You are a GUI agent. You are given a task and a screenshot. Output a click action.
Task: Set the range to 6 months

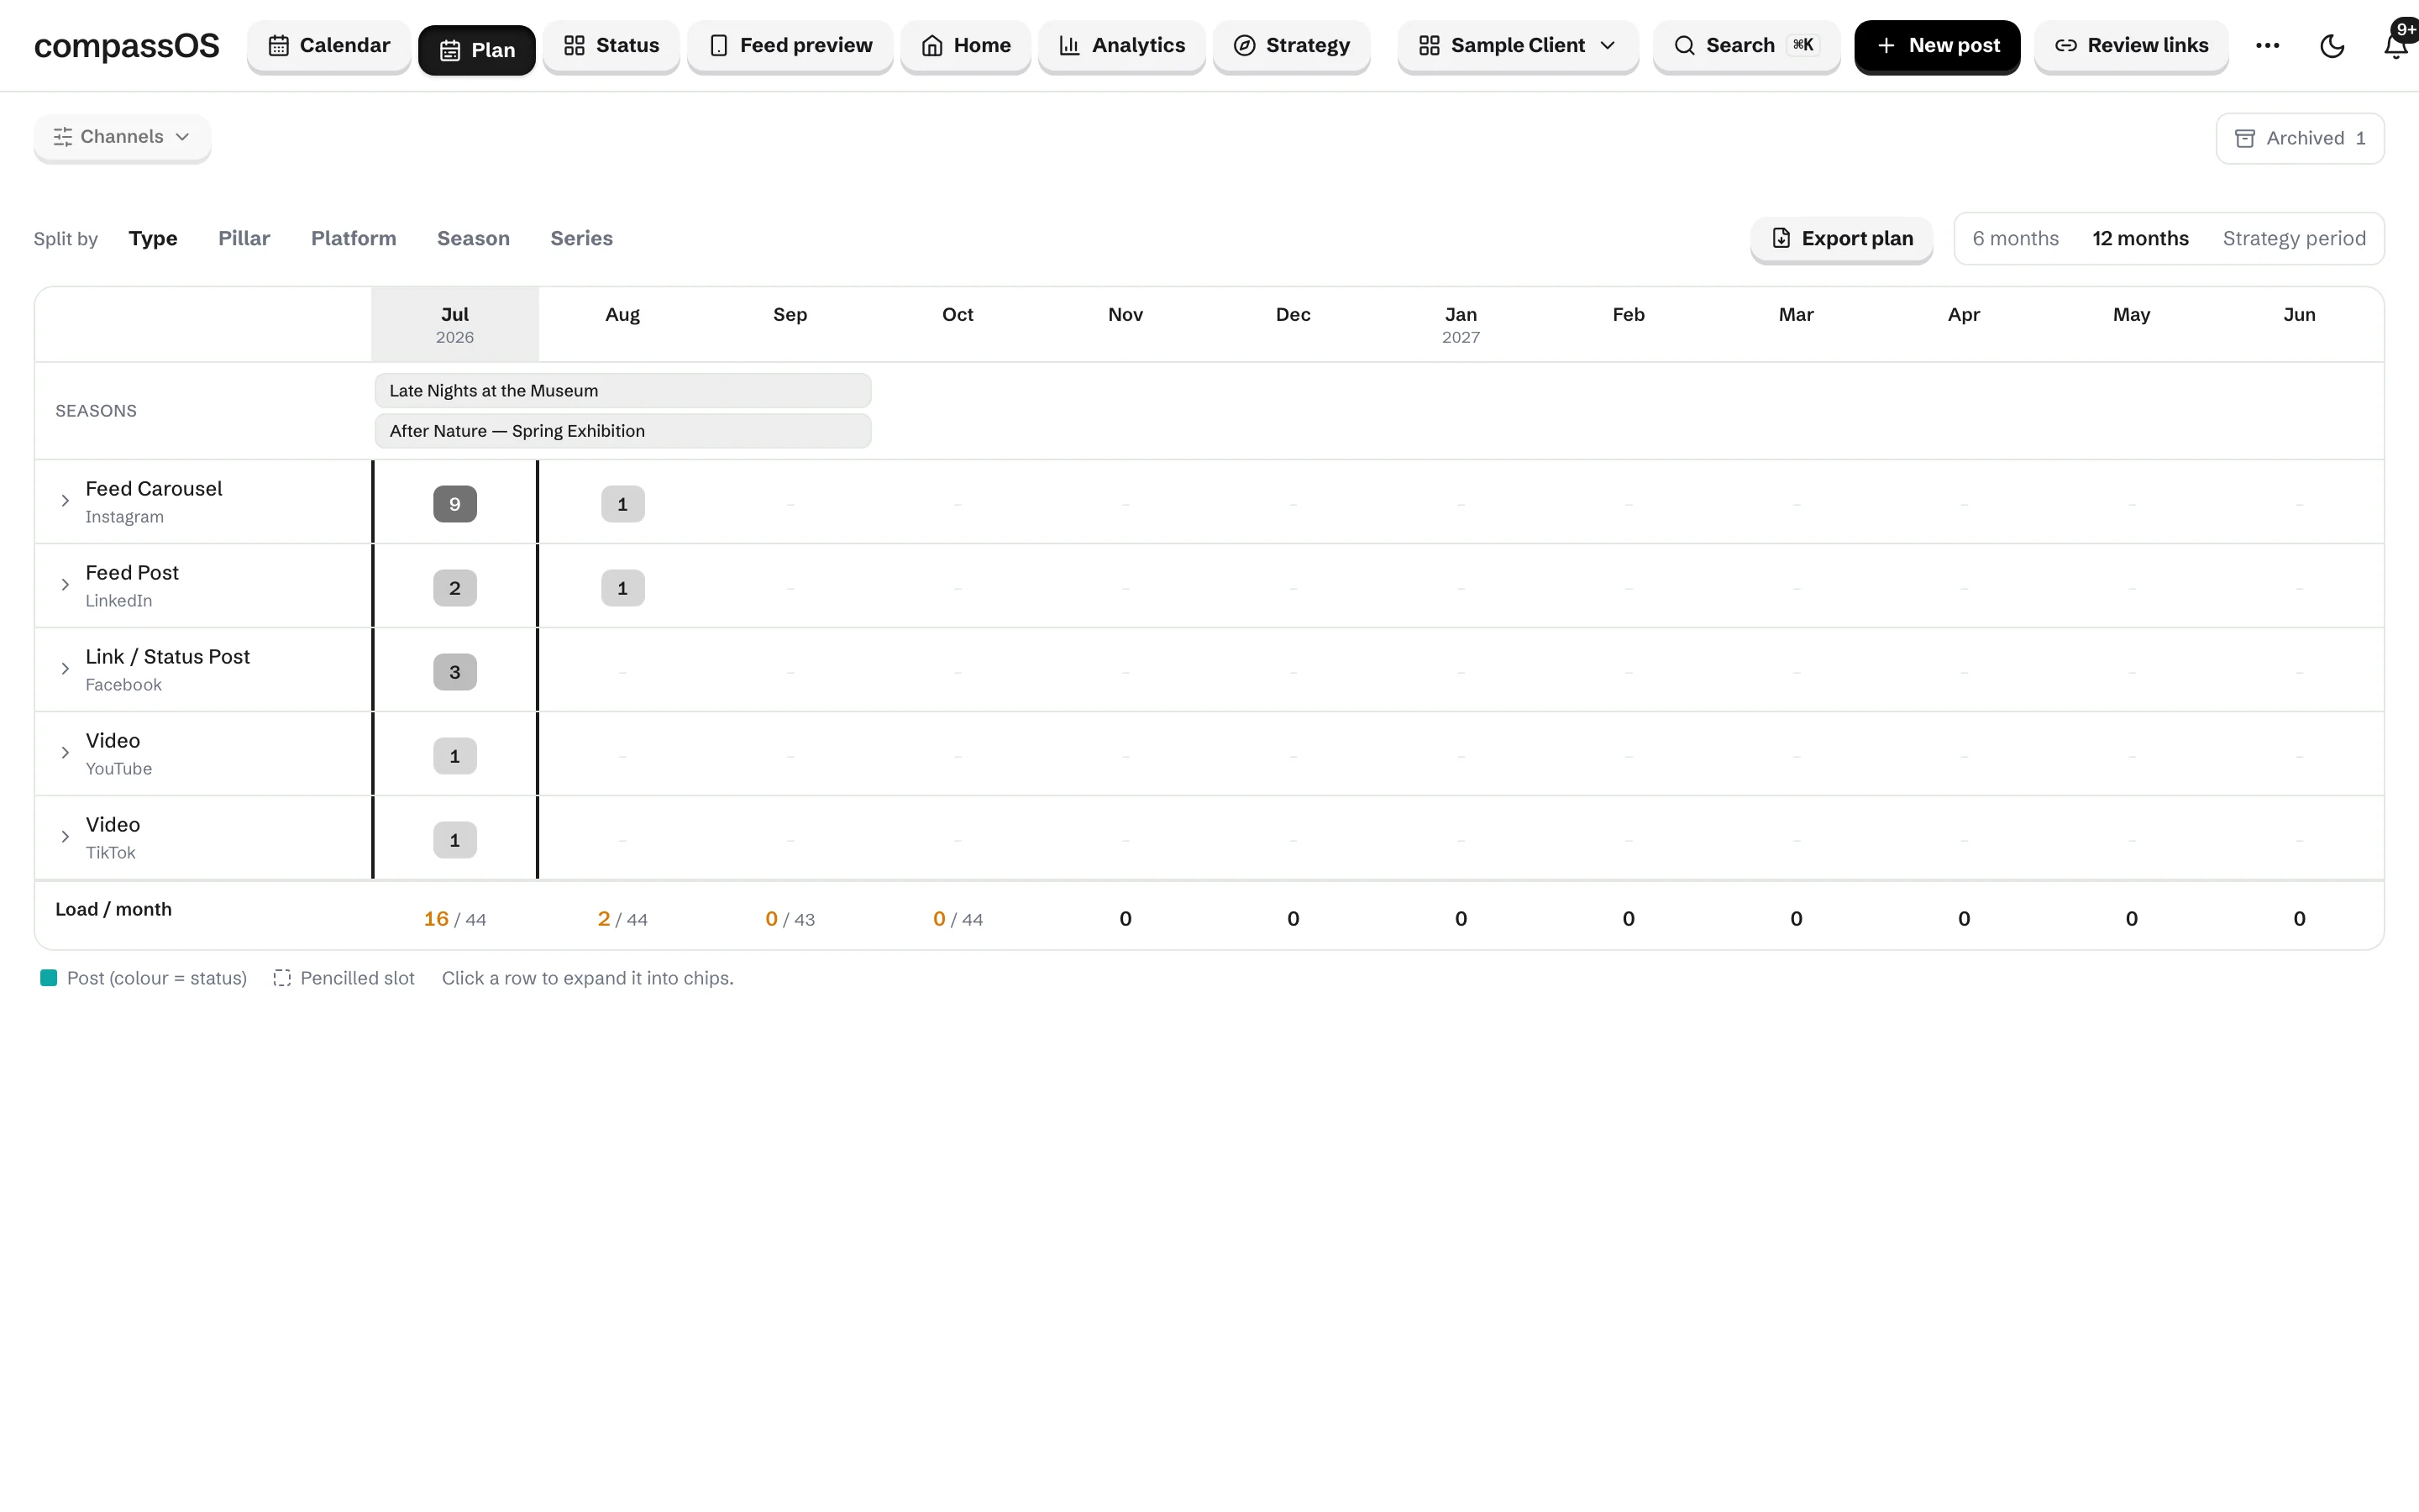(x=2015, y=238)
